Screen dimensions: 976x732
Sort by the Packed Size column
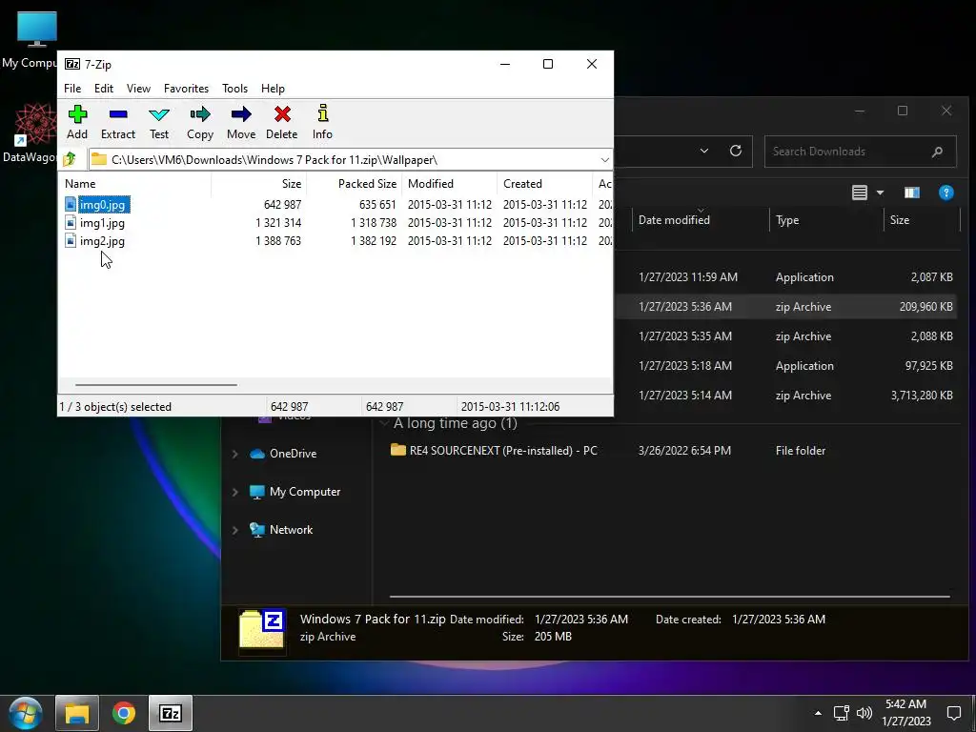coord(355,184)
